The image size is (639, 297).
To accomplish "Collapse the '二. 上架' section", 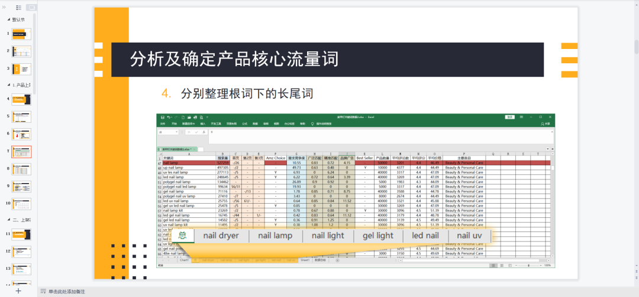I will click(x=7, y=219).
